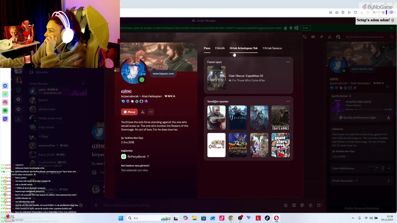
Task: Open Sevdiğim oyunlar options menu
Action: [288, 101]
